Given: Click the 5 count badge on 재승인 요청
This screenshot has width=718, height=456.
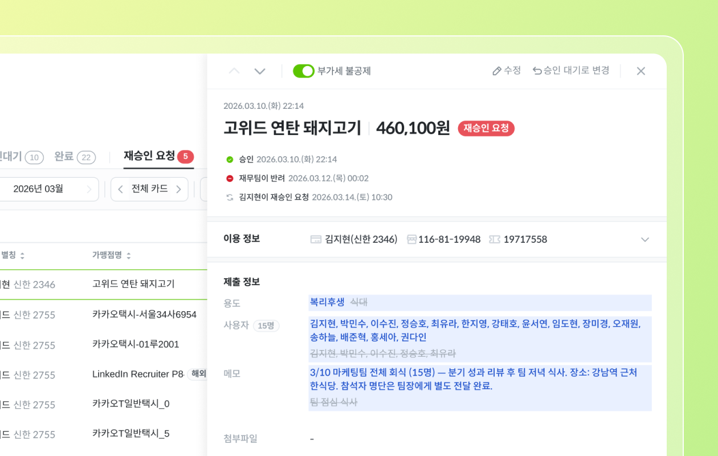Looking at the screenshot, I should click(x=185, y=156).
